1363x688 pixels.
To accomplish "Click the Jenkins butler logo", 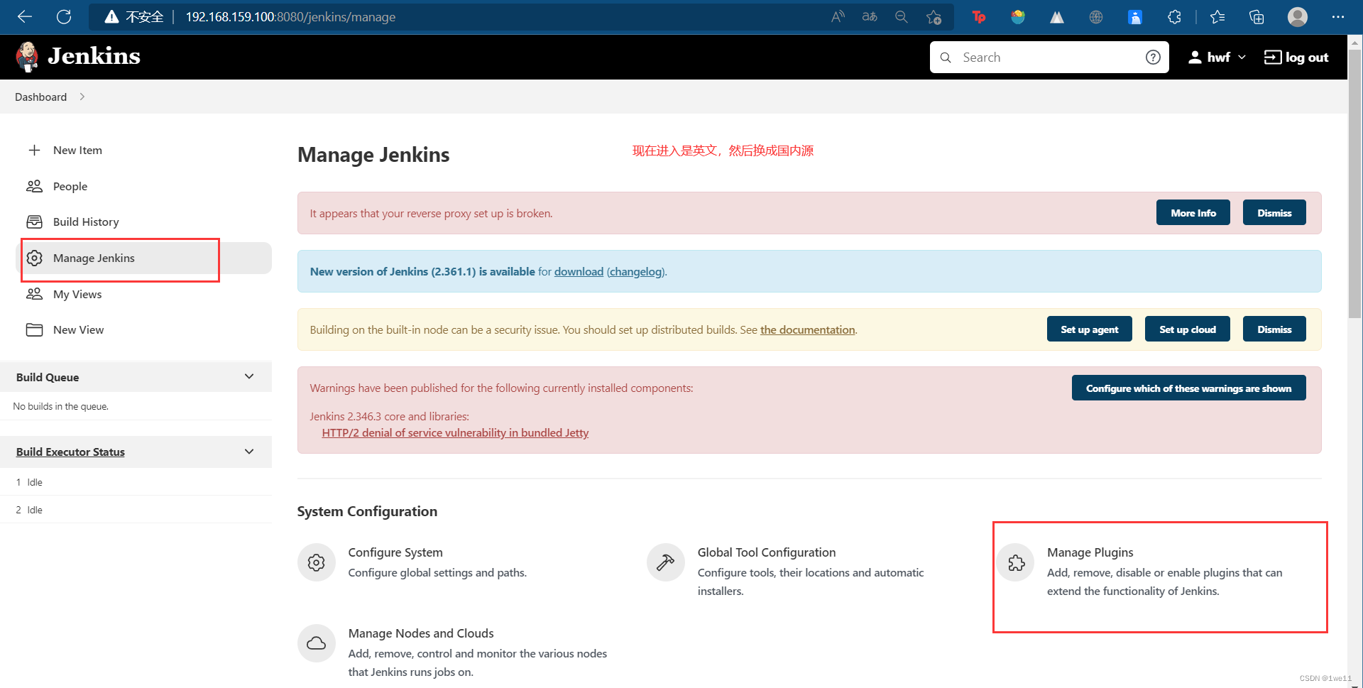I will click(x=28, y=57).
